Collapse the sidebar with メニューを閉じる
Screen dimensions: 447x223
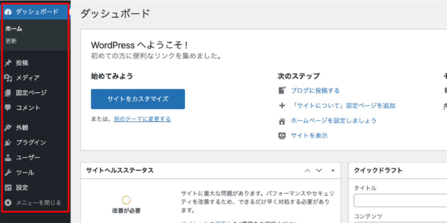pyautogui.click(x=9, y=203)
